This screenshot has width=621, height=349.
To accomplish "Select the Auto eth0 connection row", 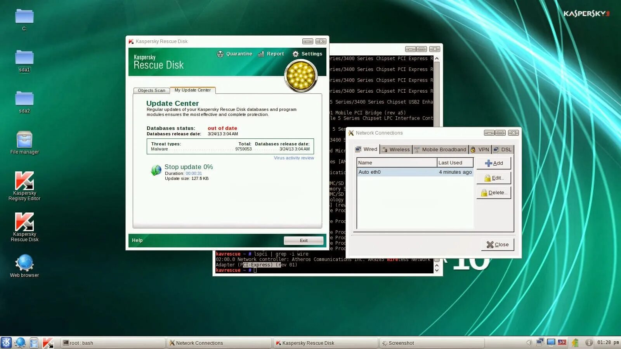I will click(415, 172).
